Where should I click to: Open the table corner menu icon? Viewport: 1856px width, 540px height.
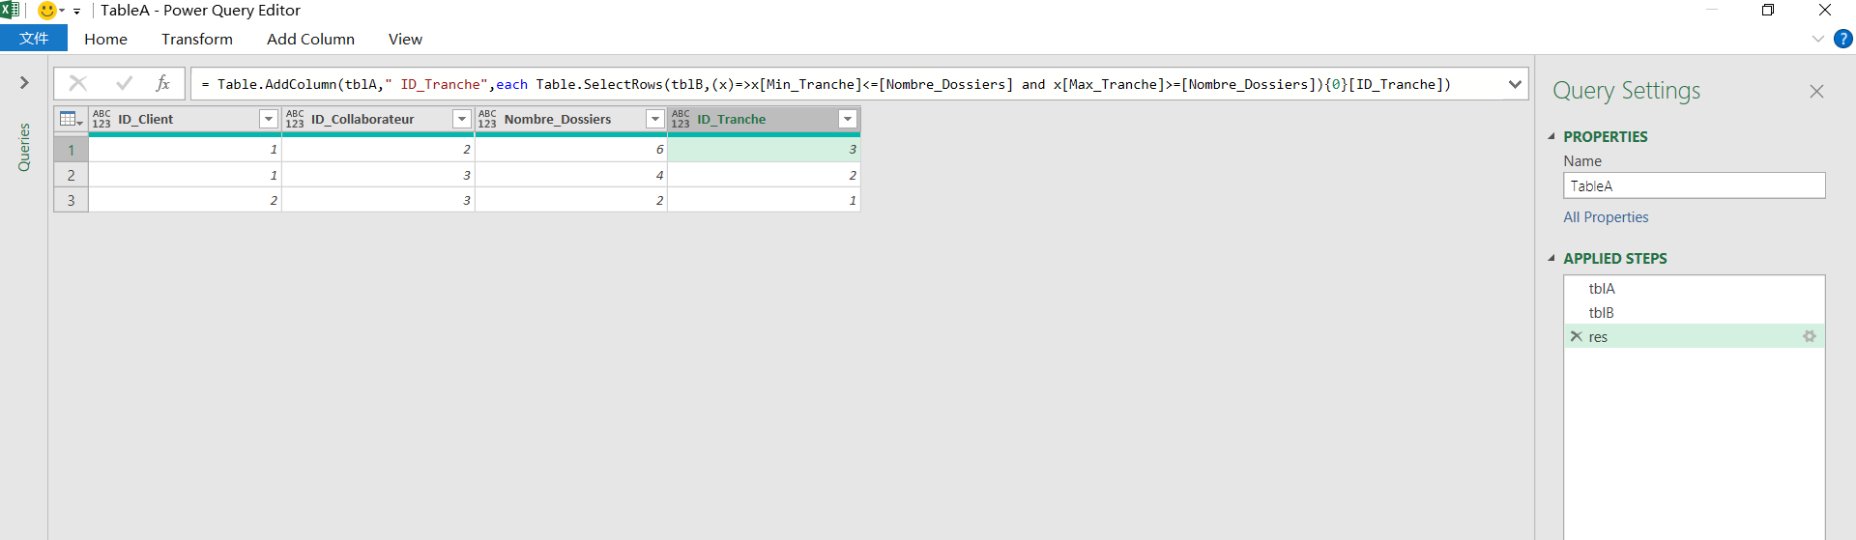click(x=71, y=119)
